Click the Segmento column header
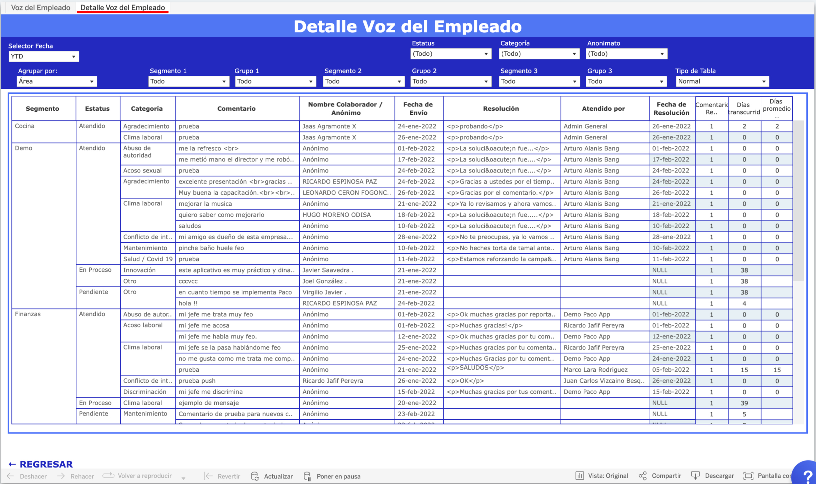Screen dimensions: 816x484 pos(44,109)
